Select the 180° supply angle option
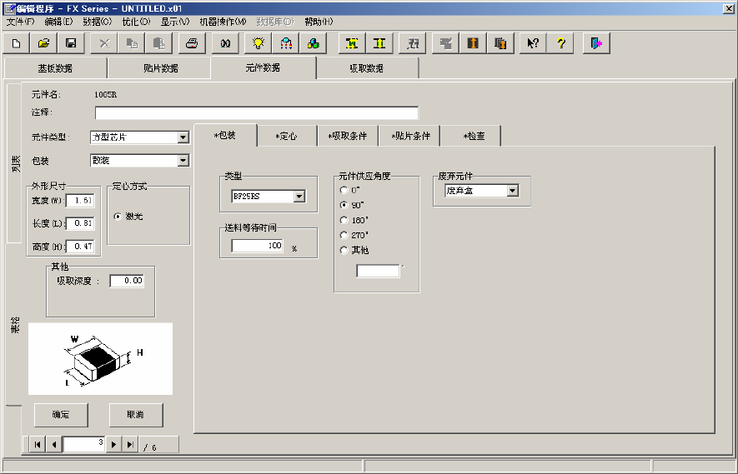The width and height of the screenshot is (738, 474). 344,220
